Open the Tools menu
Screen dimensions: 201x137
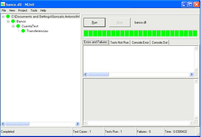click(x=34, y=10)
